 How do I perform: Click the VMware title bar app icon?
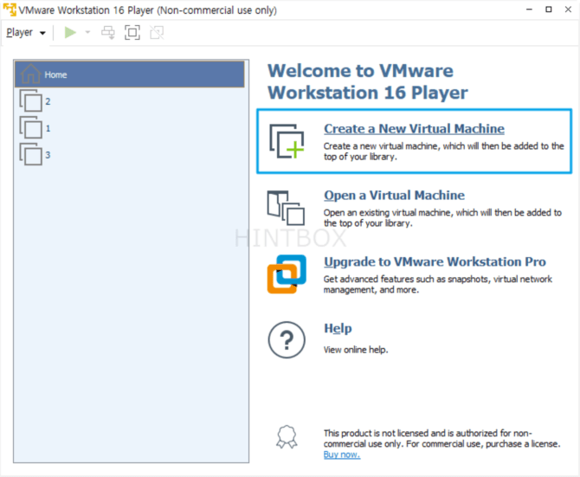click(x=10, y=10)
